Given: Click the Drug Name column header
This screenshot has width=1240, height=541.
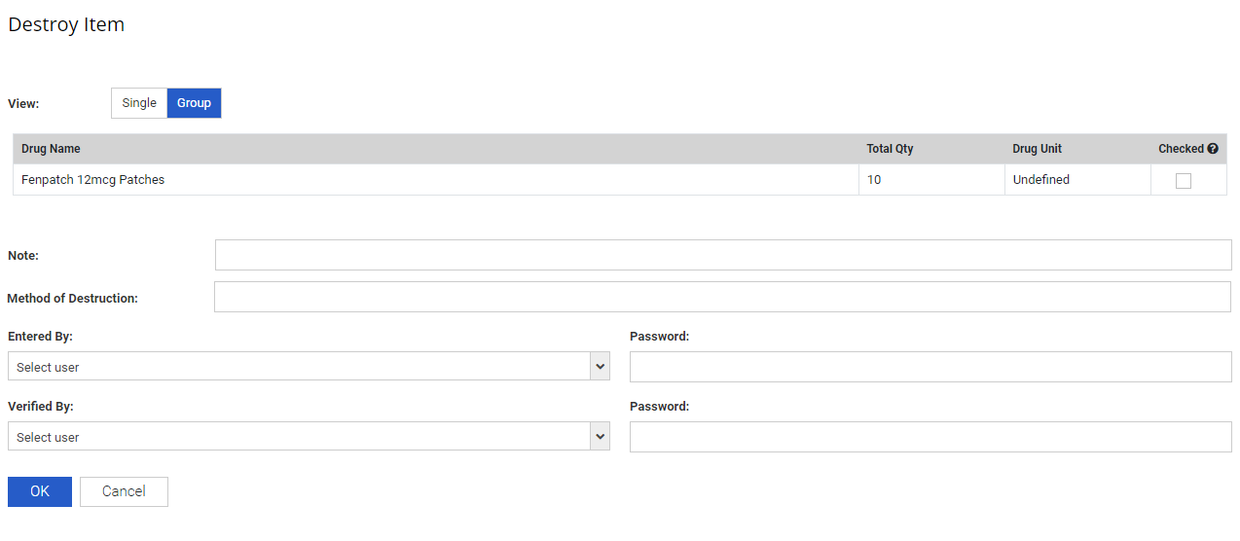Looking at the screenshot, I should (51, 149).
